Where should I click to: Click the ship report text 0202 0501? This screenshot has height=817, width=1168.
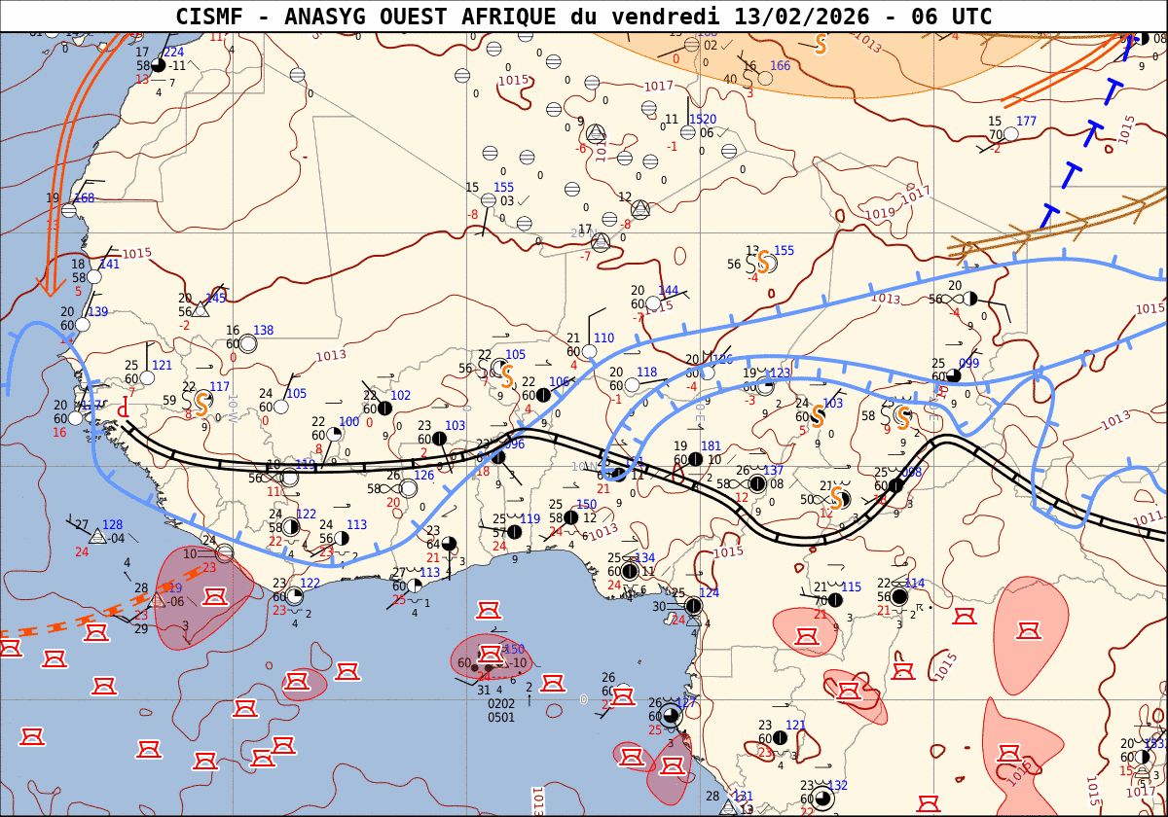click(x=501, y=711)
